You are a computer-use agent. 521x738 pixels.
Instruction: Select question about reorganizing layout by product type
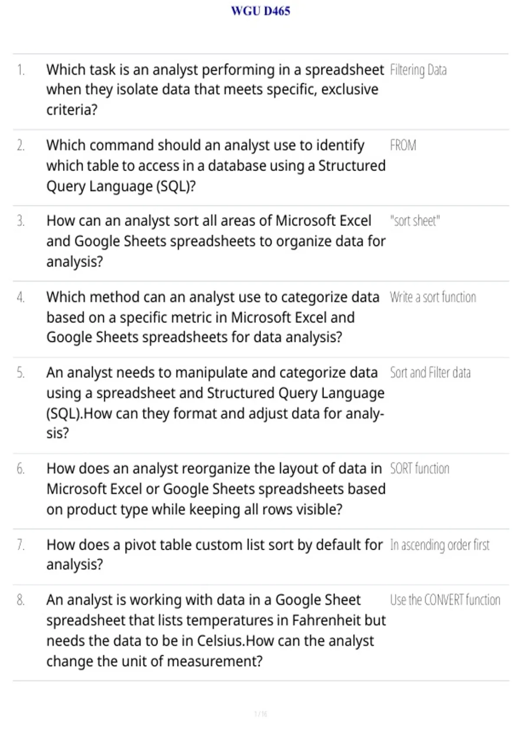click(216, 489)
